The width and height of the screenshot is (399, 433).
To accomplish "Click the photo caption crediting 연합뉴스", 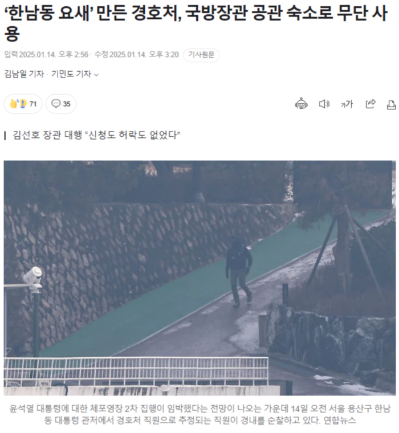I will [x=199, y=414].
